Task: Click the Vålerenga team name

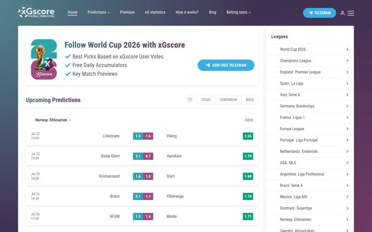Action: pyautogui.click(x=175, y=196)
